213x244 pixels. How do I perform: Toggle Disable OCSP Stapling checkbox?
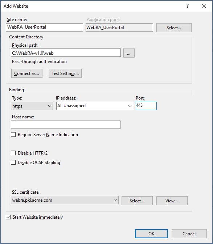pyautogui.click(x=13, y=162)
